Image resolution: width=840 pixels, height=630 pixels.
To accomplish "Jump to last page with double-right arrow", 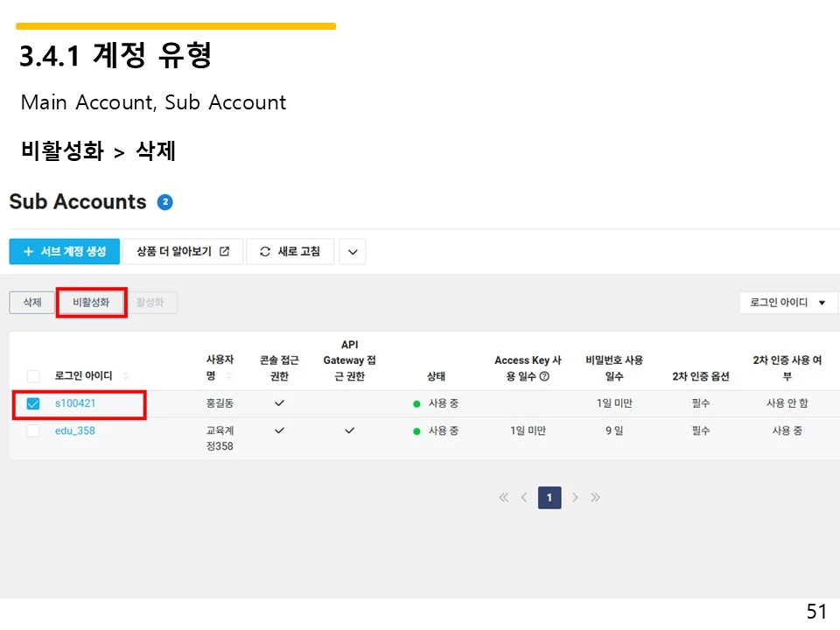I will pyautogui.click(x=596, y=497).
